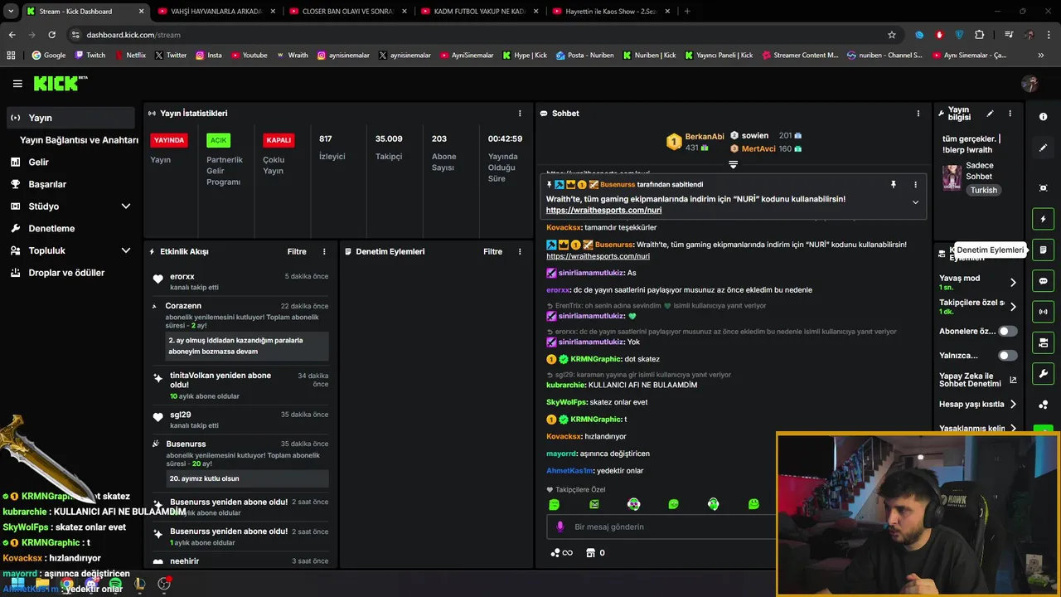
Task: Open the hamburger menu next to Kick logo
Action: [x=17, y=84]
